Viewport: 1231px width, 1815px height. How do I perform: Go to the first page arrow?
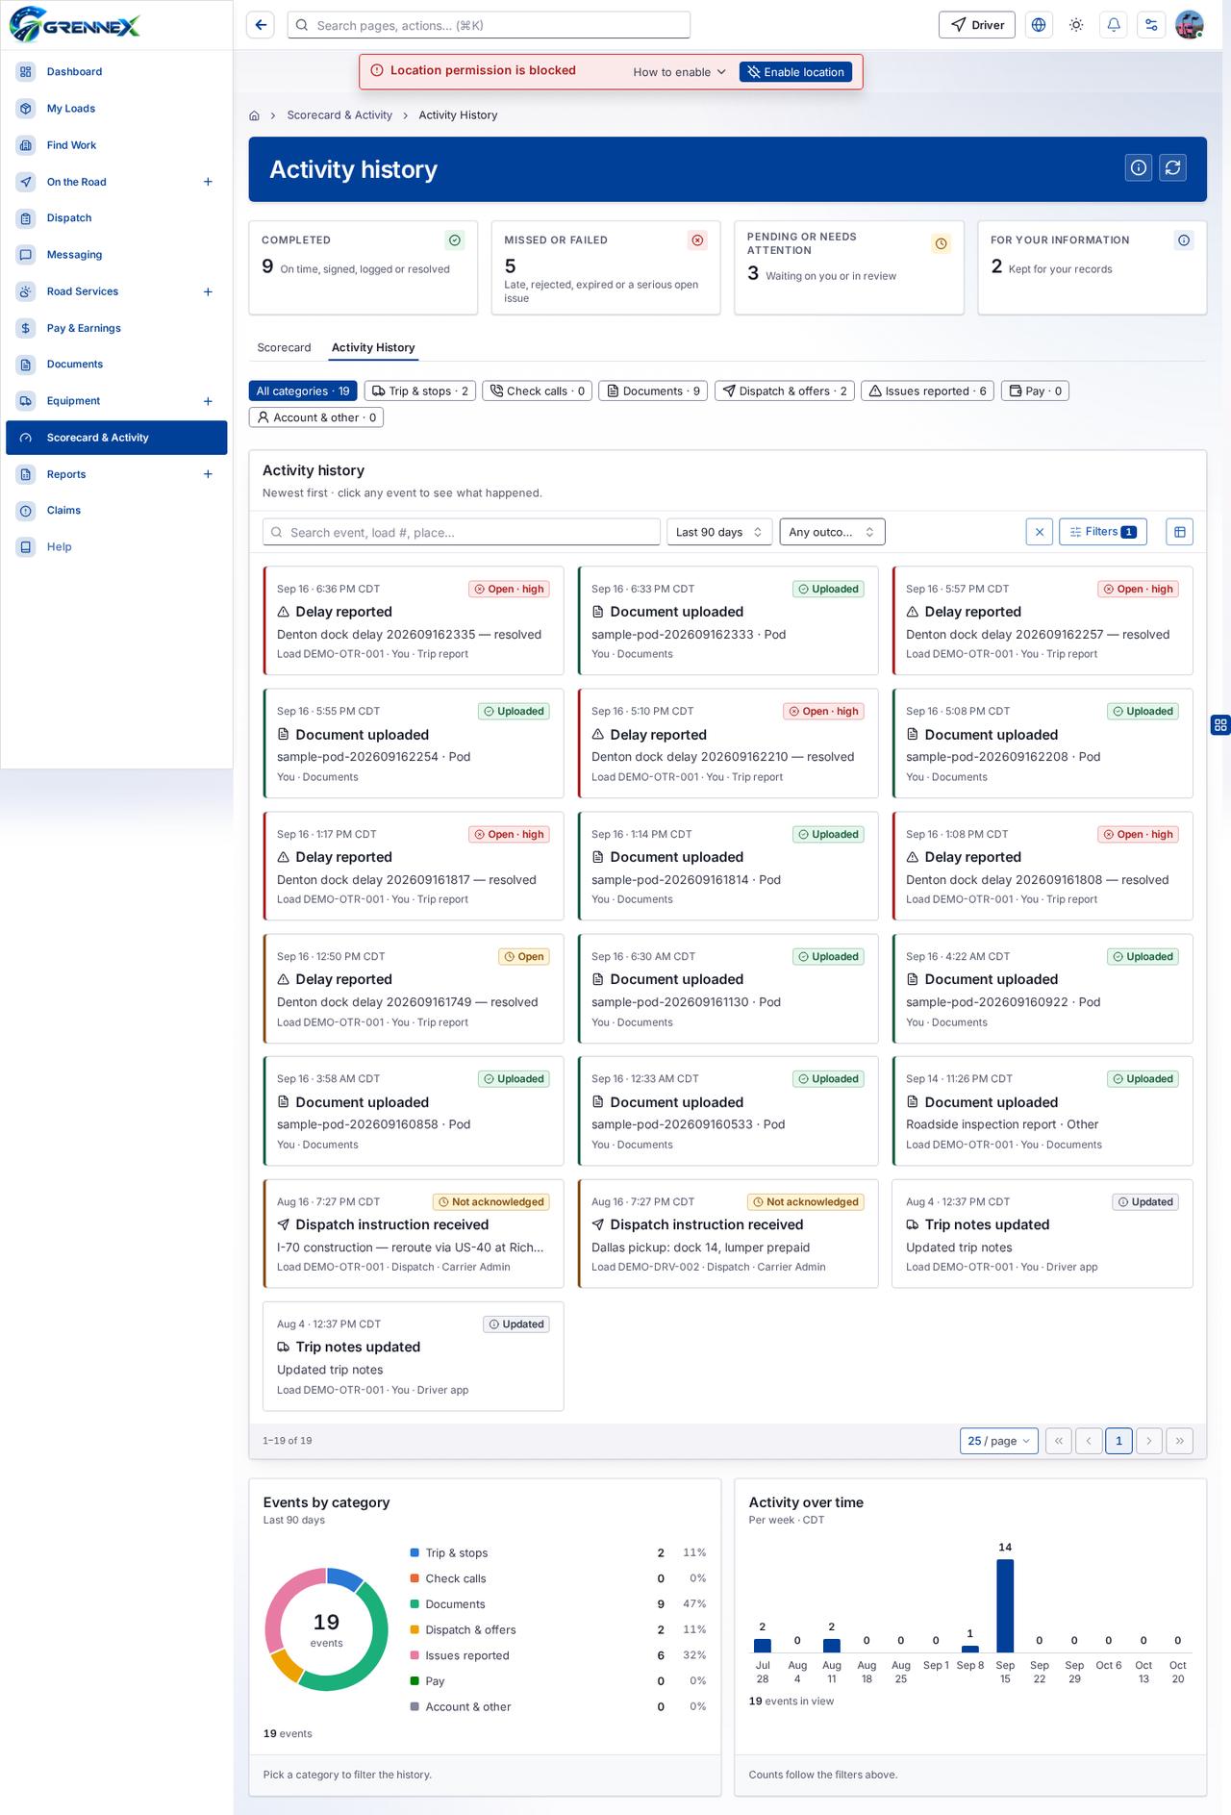(x=1059, y=1441)
